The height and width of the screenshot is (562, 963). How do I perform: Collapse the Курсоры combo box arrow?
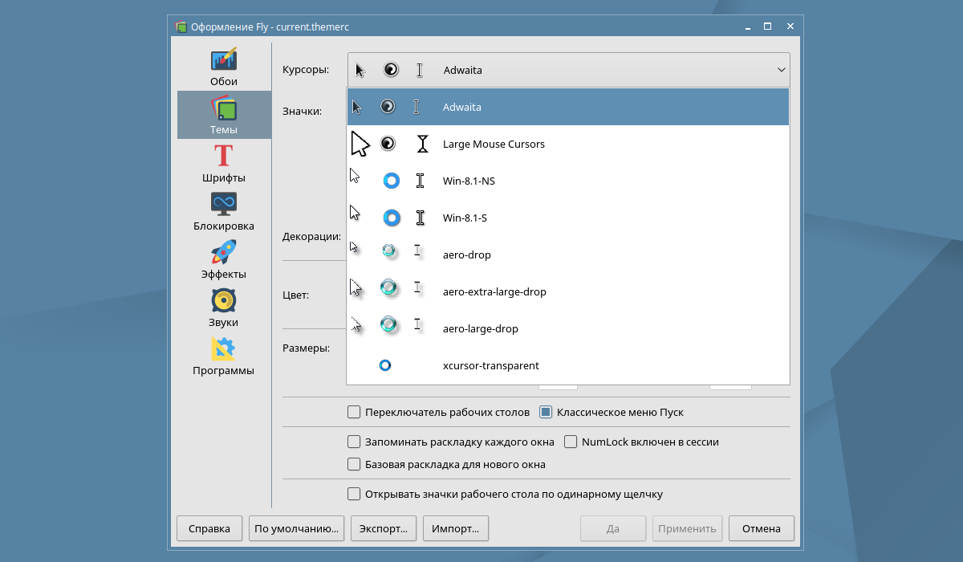(x=782, y=70)
